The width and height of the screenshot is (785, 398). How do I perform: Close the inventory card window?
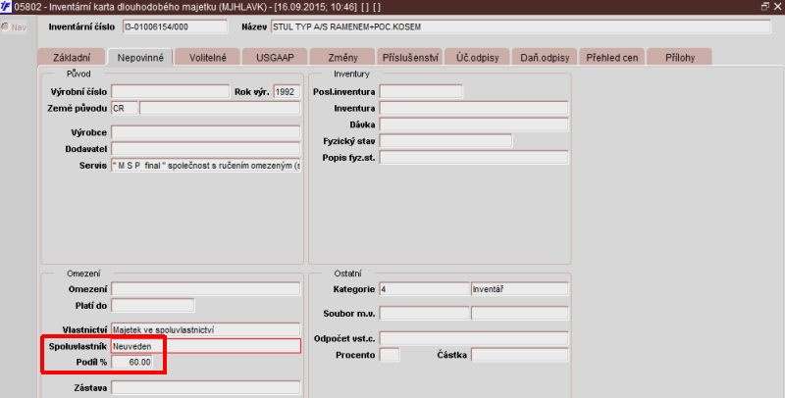click(x=777, y=7)
